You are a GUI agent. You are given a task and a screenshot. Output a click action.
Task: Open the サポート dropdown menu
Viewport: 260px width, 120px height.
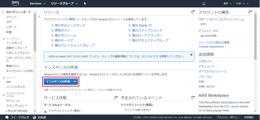[x=242, y=3]
